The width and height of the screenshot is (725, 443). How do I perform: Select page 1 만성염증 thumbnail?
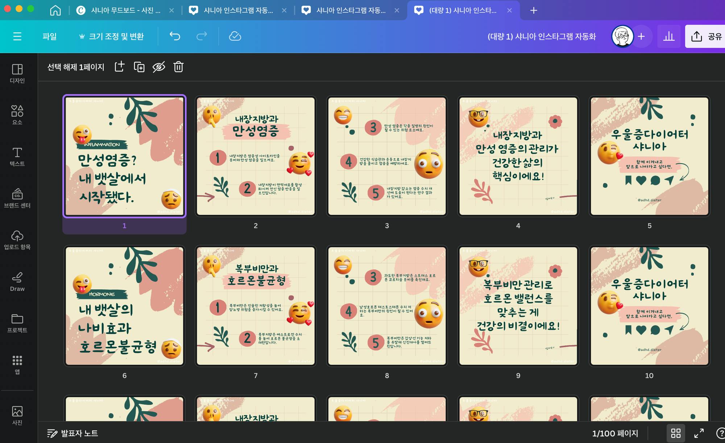tap(124, 156)
